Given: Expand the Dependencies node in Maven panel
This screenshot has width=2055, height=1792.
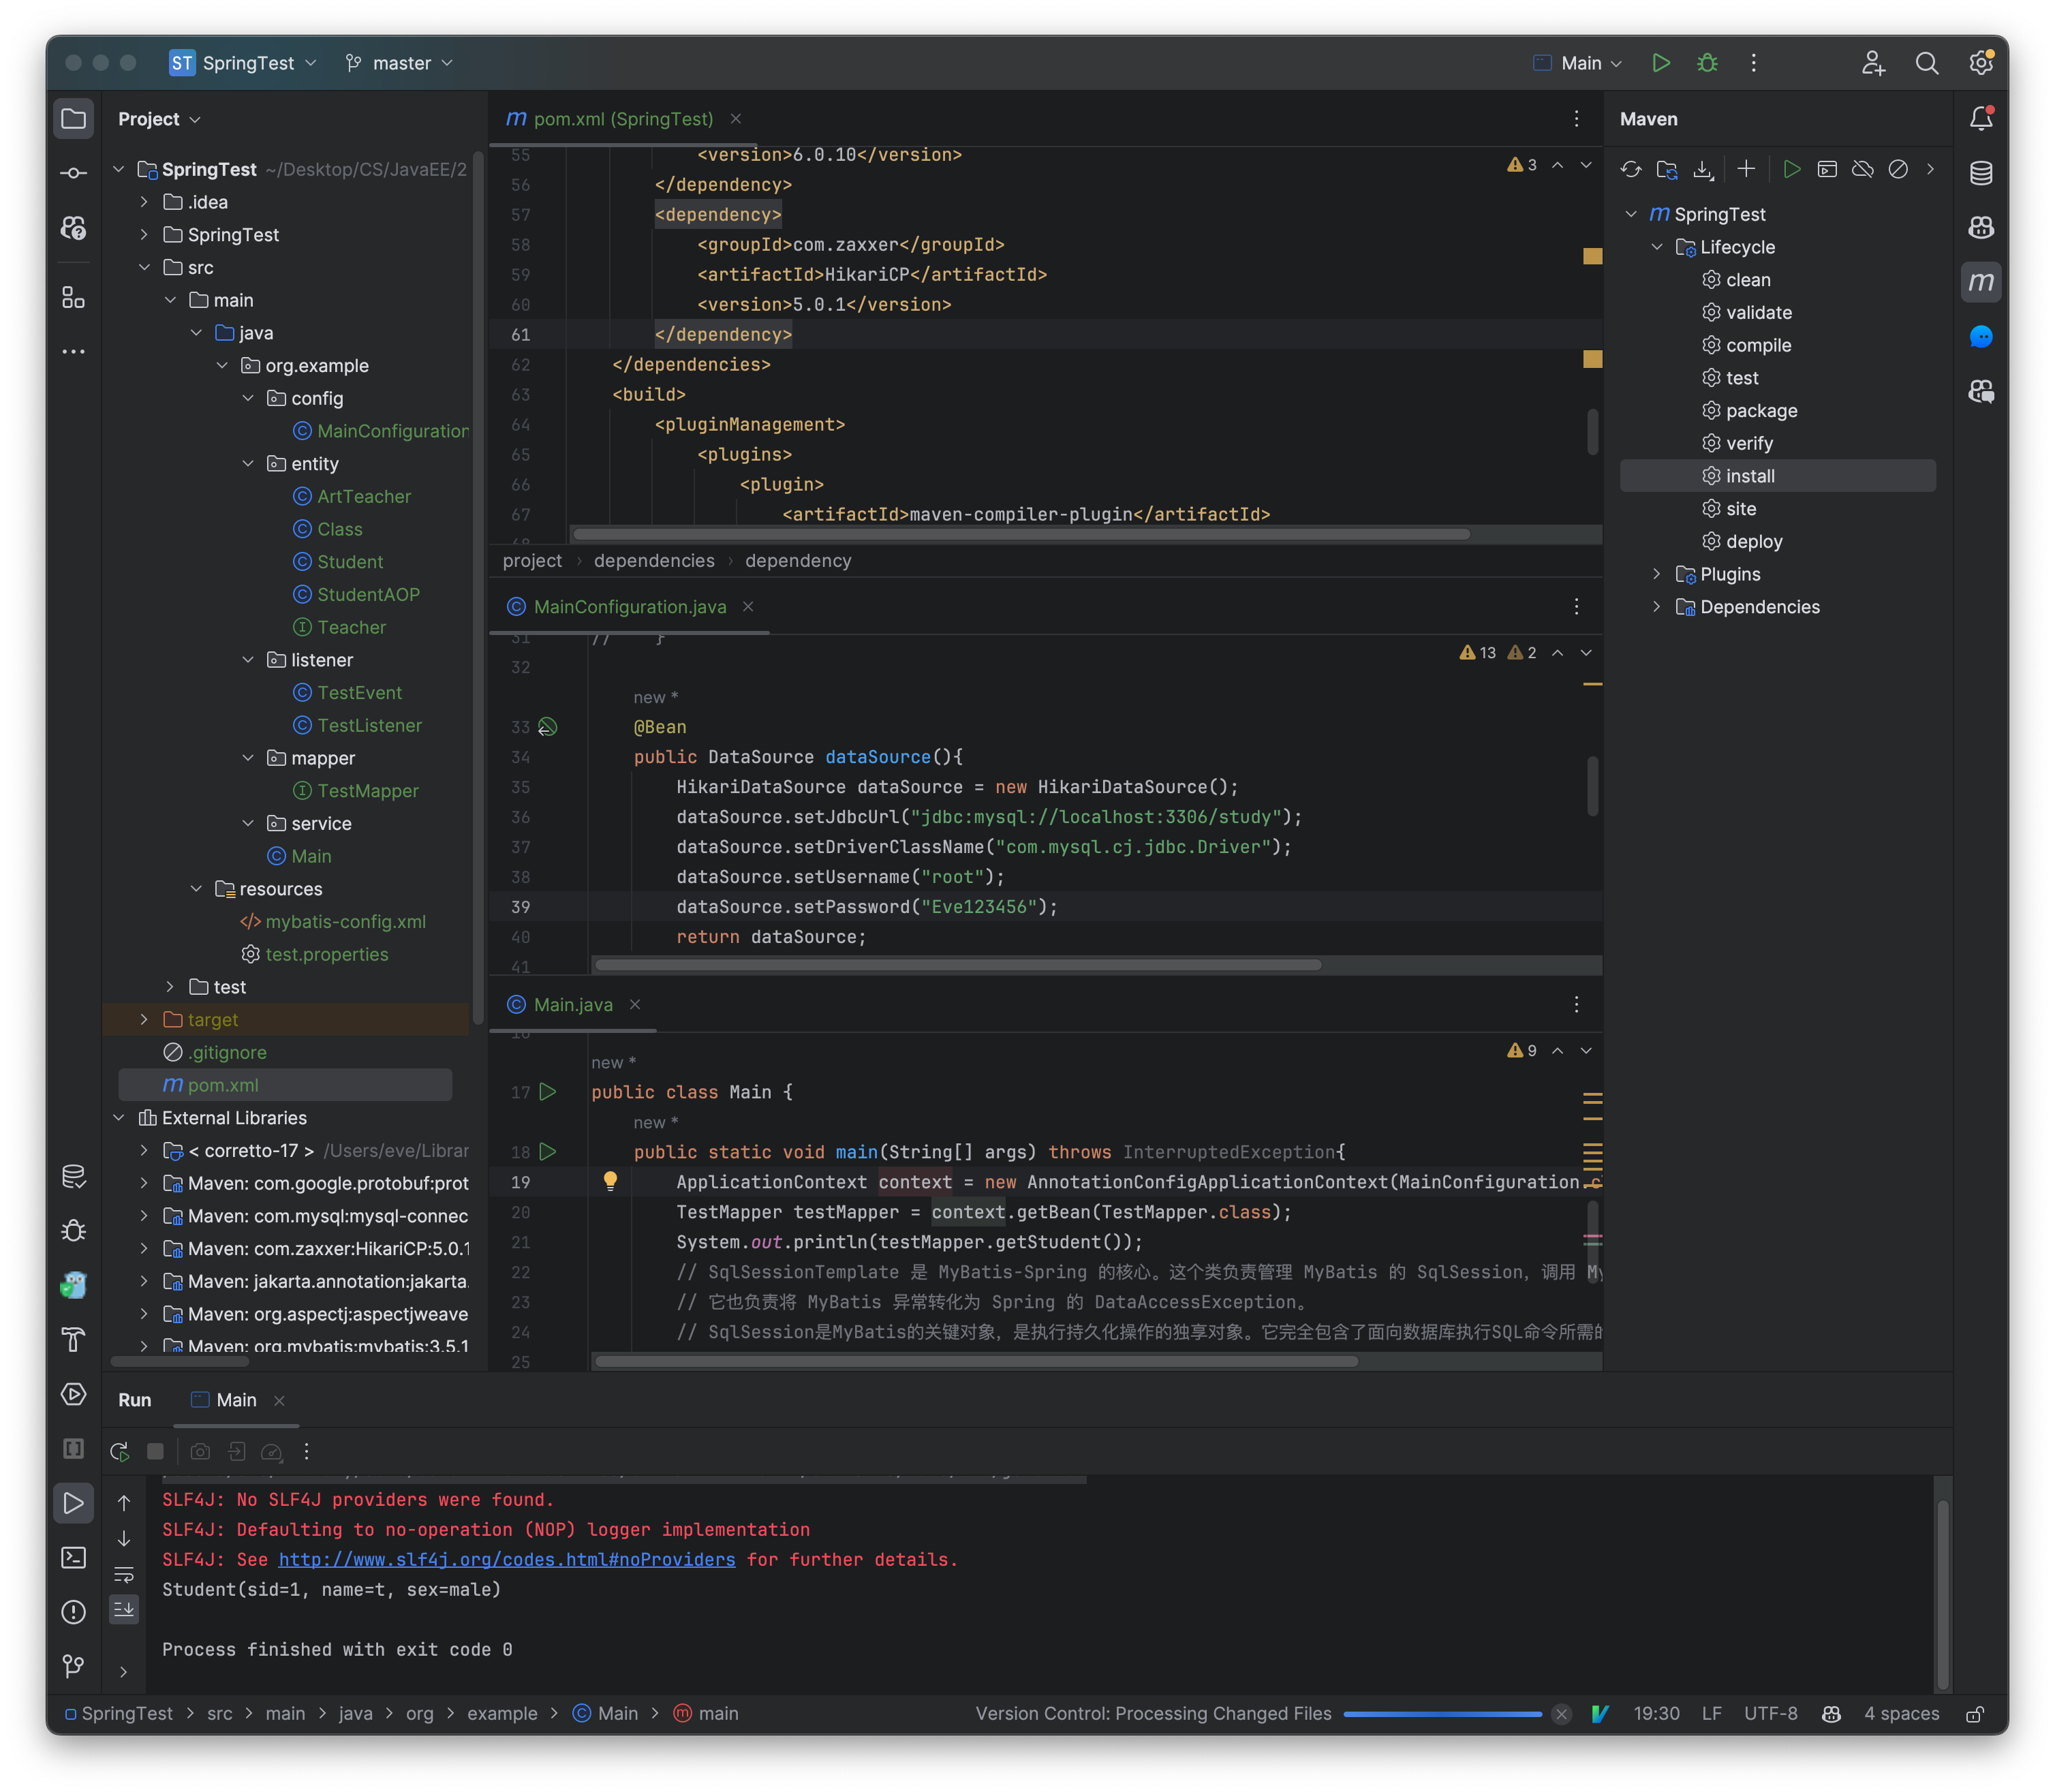Looking at the screenshot, I should (x=1657, y=607).
